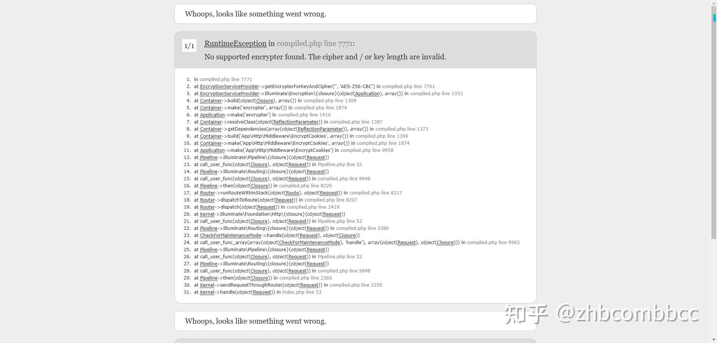
Task: Click the scrollbar down arrow
Action: click(x=714, y=340)
